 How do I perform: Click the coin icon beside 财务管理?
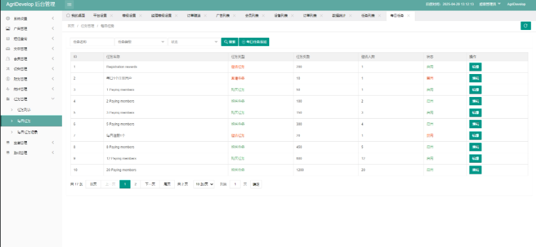coord(8,79)
